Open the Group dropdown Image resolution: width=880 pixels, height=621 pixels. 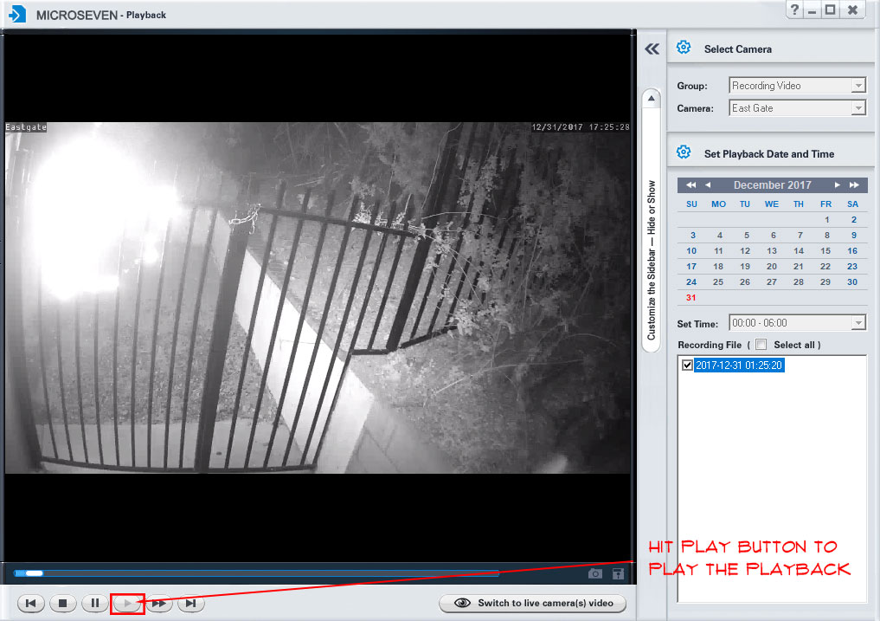pyautogui.click(x=858, y=86)
